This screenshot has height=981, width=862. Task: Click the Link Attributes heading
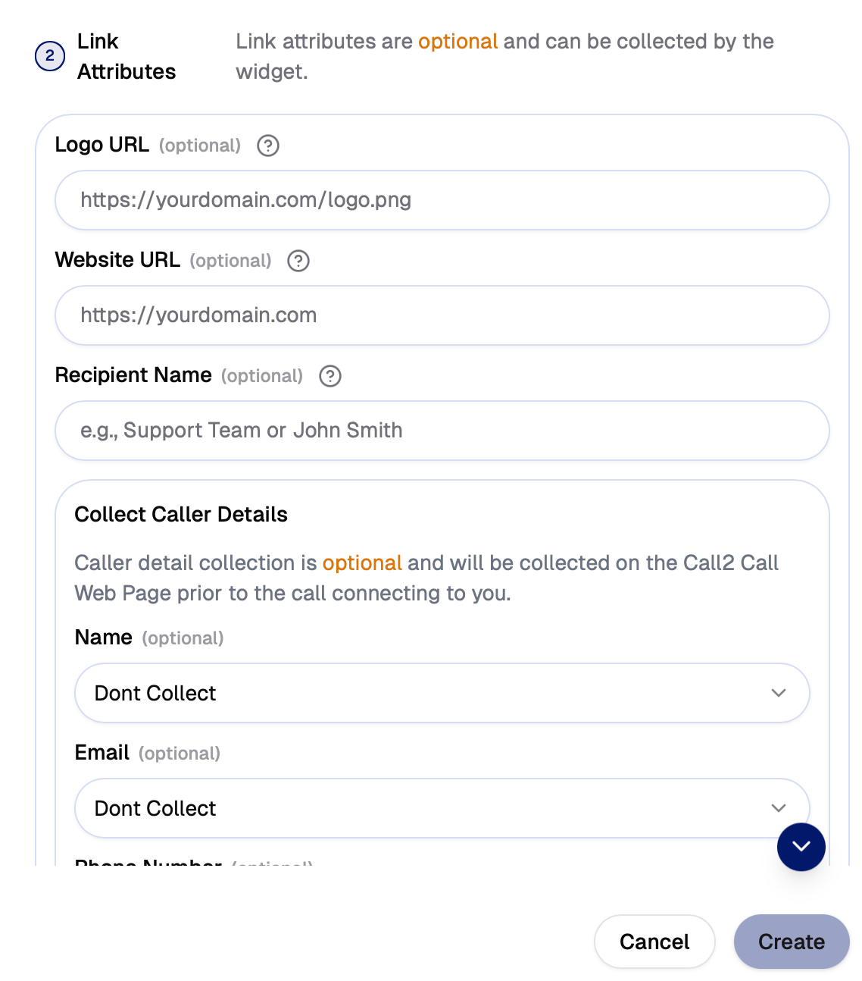[x=126, y=57]
